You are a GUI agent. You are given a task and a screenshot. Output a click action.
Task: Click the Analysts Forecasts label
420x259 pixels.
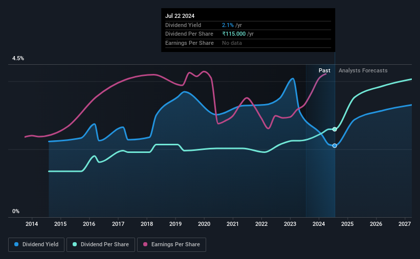pyautogui.click(x=363, y=70)
